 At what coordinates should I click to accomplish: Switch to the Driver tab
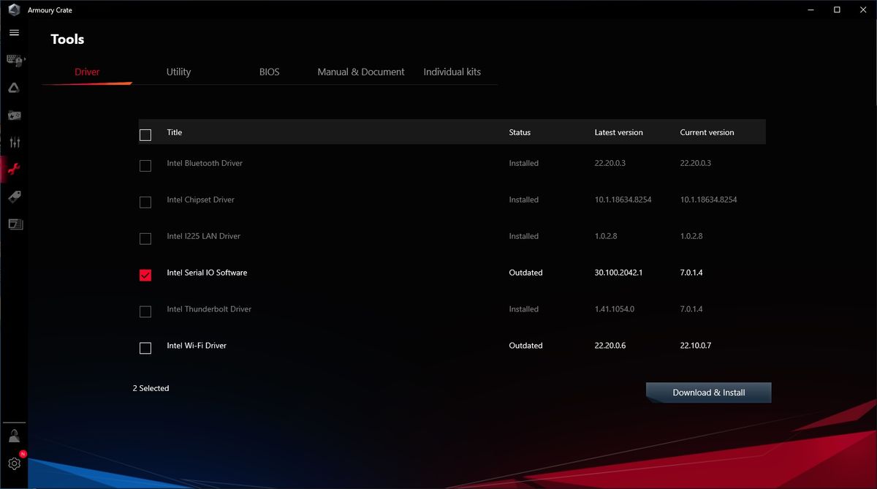pyautogui.click(x=87, y=72)
